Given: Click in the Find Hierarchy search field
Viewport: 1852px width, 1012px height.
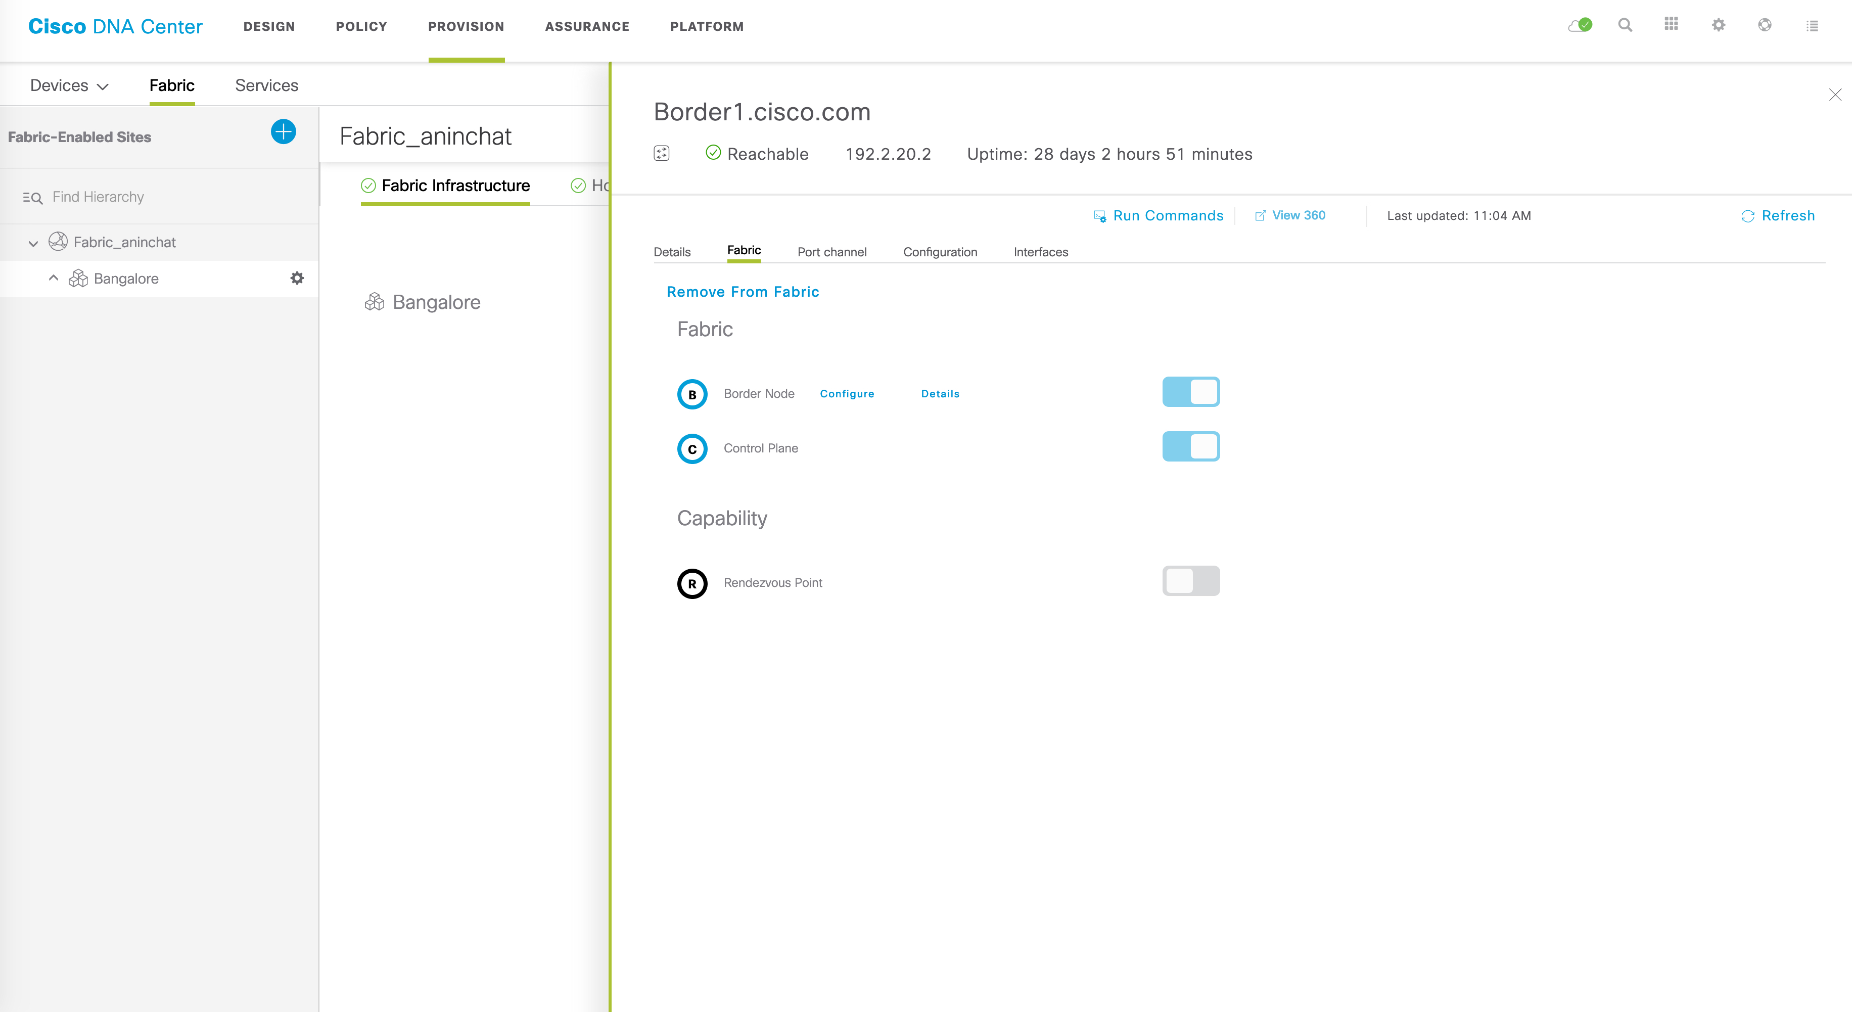Looking at the screenshot, I should (160, 197).
